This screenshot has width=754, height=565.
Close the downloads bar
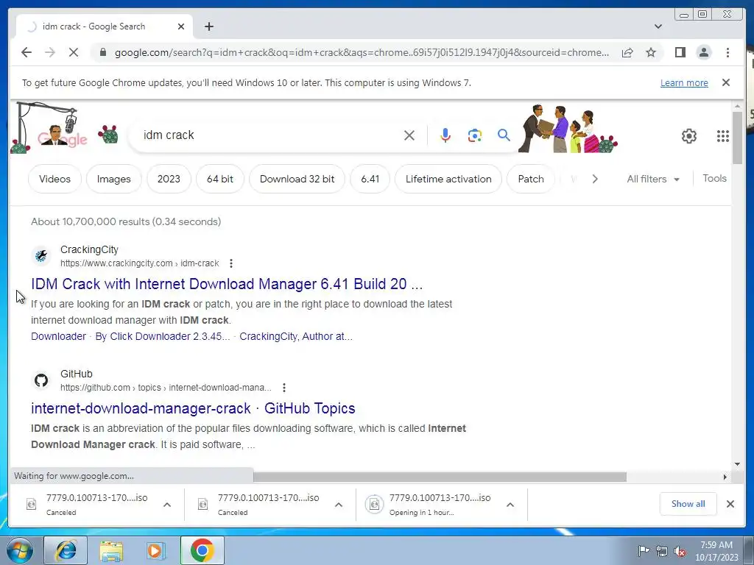(x=730, y=504)
